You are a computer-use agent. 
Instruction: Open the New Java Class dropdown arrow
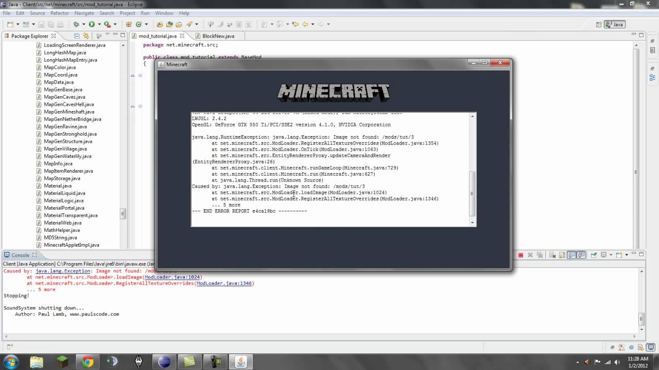(146, 24)
